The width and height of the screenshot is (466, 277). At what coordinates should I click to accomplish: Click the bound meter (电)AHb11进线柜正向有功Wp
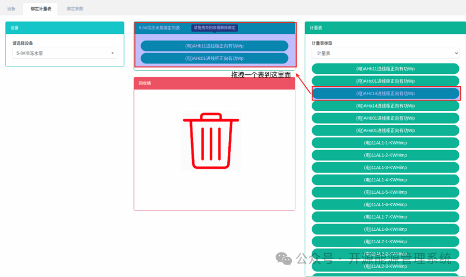coord(214,46)
